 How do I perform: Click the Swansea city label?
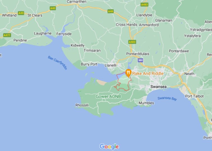[x=158, y=87]
